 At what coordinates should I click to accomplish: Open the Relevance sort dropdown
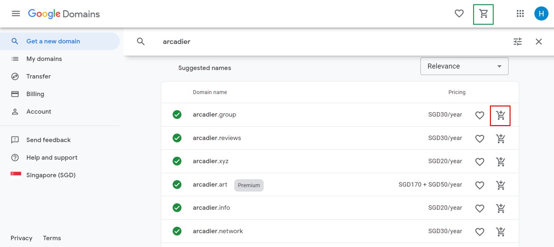click(464, 66)
